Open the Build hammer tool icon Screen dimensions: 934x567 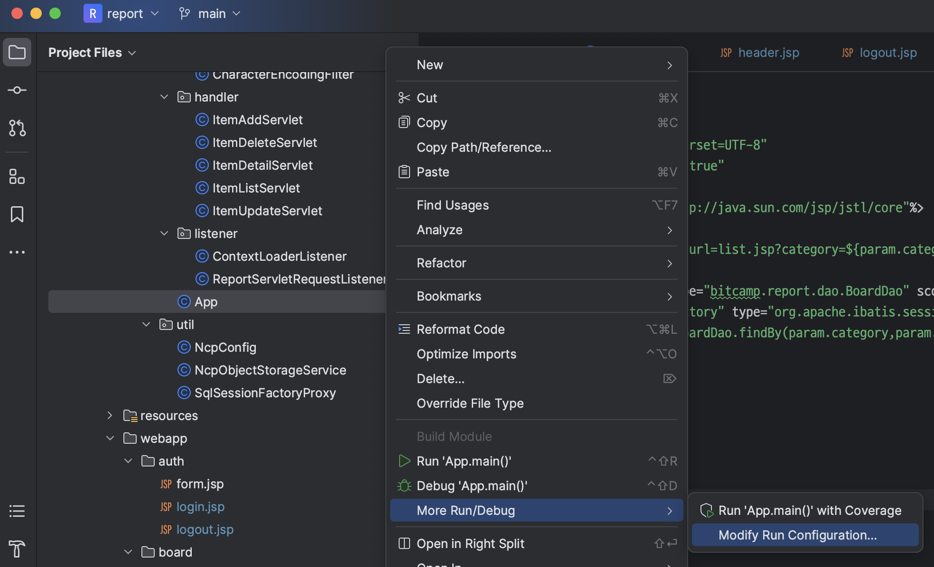tap(17, 549)
